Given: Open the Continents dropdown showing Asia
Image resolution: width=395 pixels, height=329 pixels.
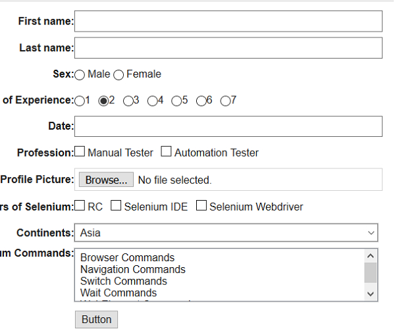Looking at the screenshot, I should [227, 232].
